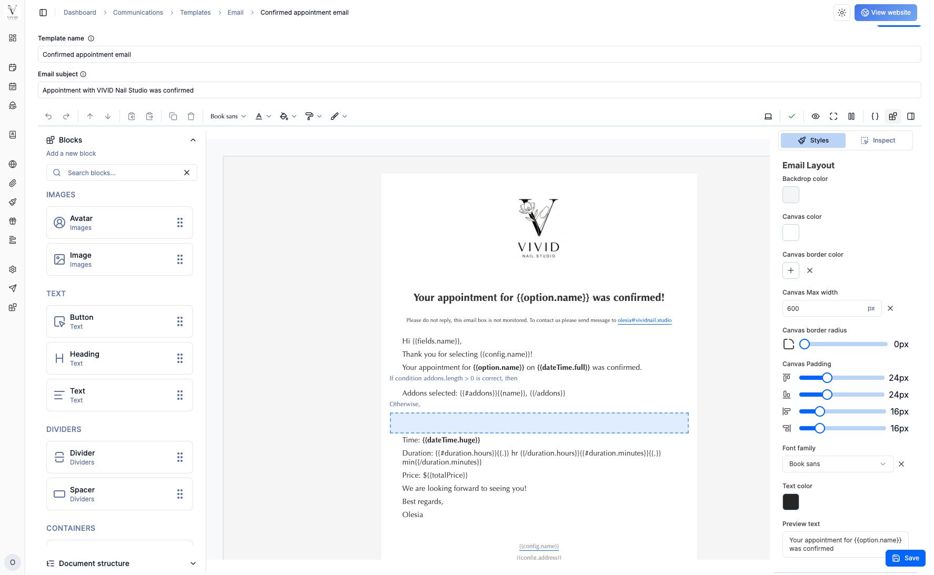
Task: Focus the Template name input
Action: click(x=479, y=54)
